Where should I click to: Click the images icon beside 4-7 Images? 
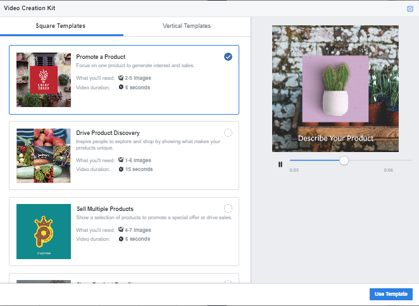click(121, 229)
